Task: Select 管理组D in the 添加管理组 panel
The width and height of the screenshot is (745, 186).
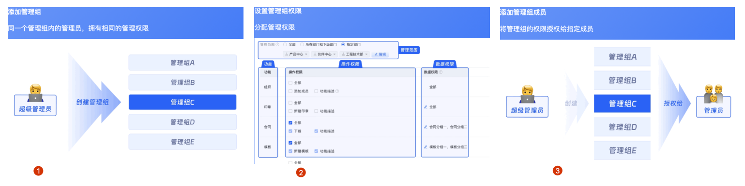Action: (x=182, y=122)
